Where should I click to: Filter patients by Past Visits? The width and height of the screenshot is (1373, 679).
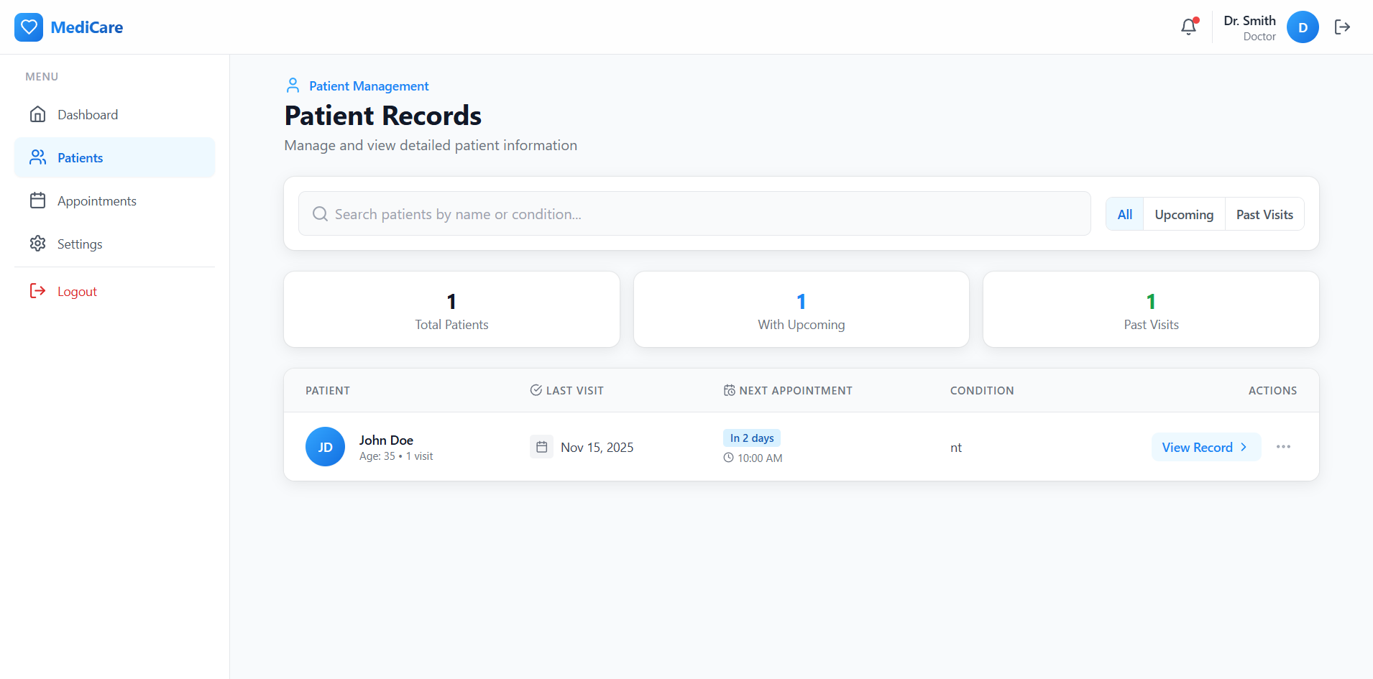pos(1264,214)
